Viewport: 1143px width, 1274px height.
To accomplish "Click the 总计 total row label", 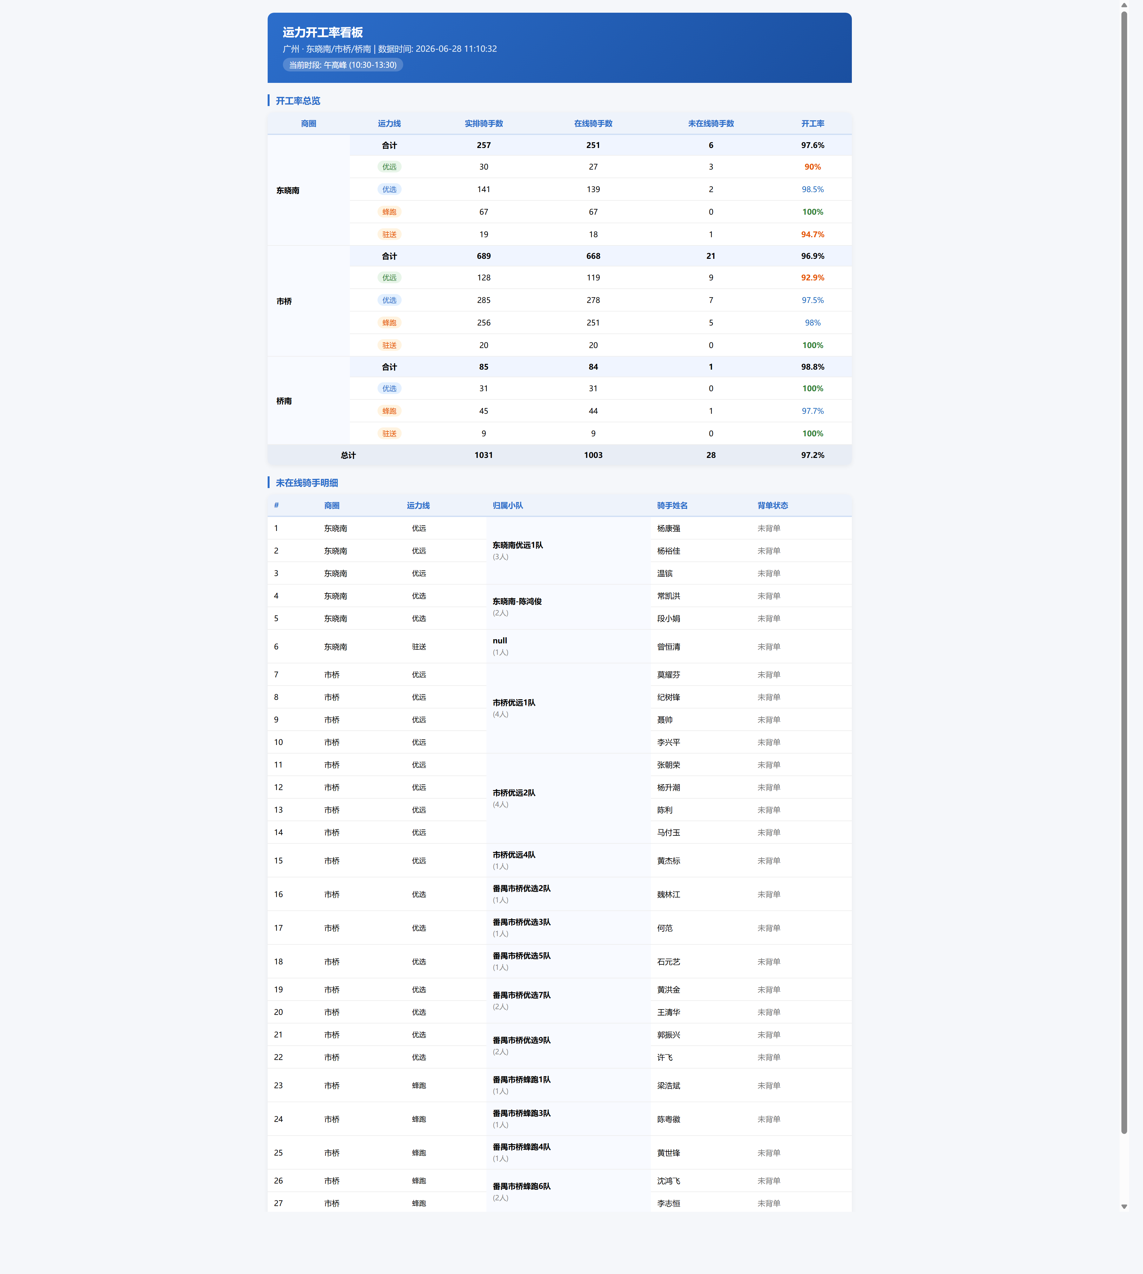I will 348,455.
